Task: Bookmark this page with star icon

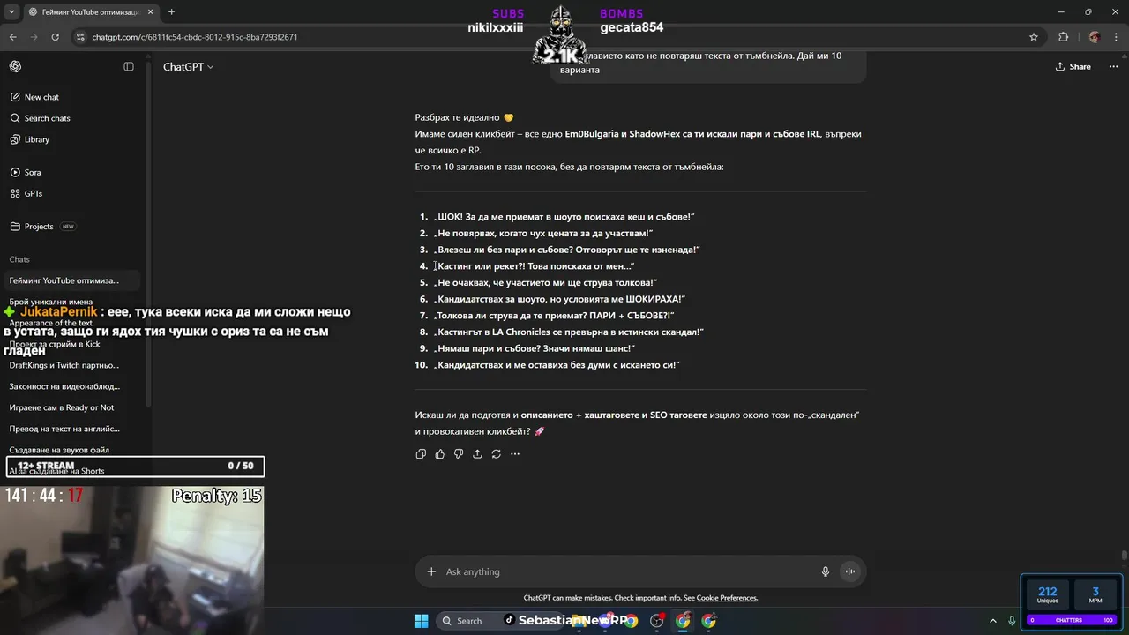Action: (x=1034, y=37)
